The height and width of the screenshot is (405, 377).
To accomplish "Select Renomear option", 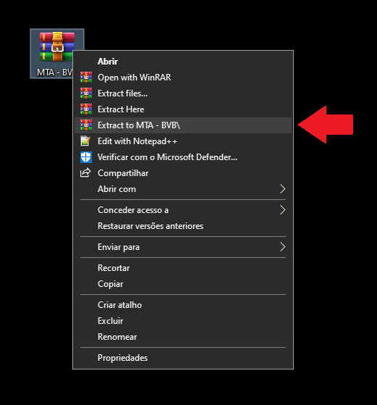I will point(183,337).
